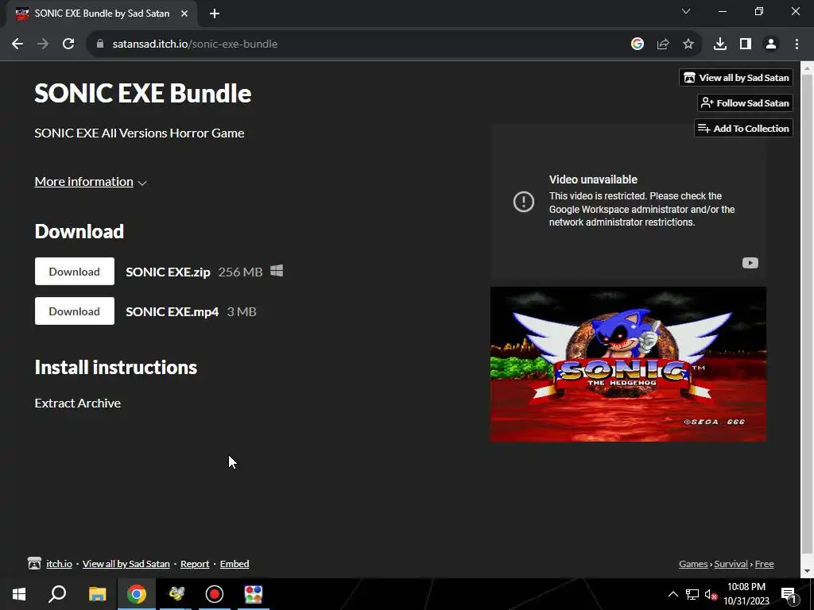This screenshot has height=610, width=814.
Task: Expand the More information section
Action: point(91,182)
